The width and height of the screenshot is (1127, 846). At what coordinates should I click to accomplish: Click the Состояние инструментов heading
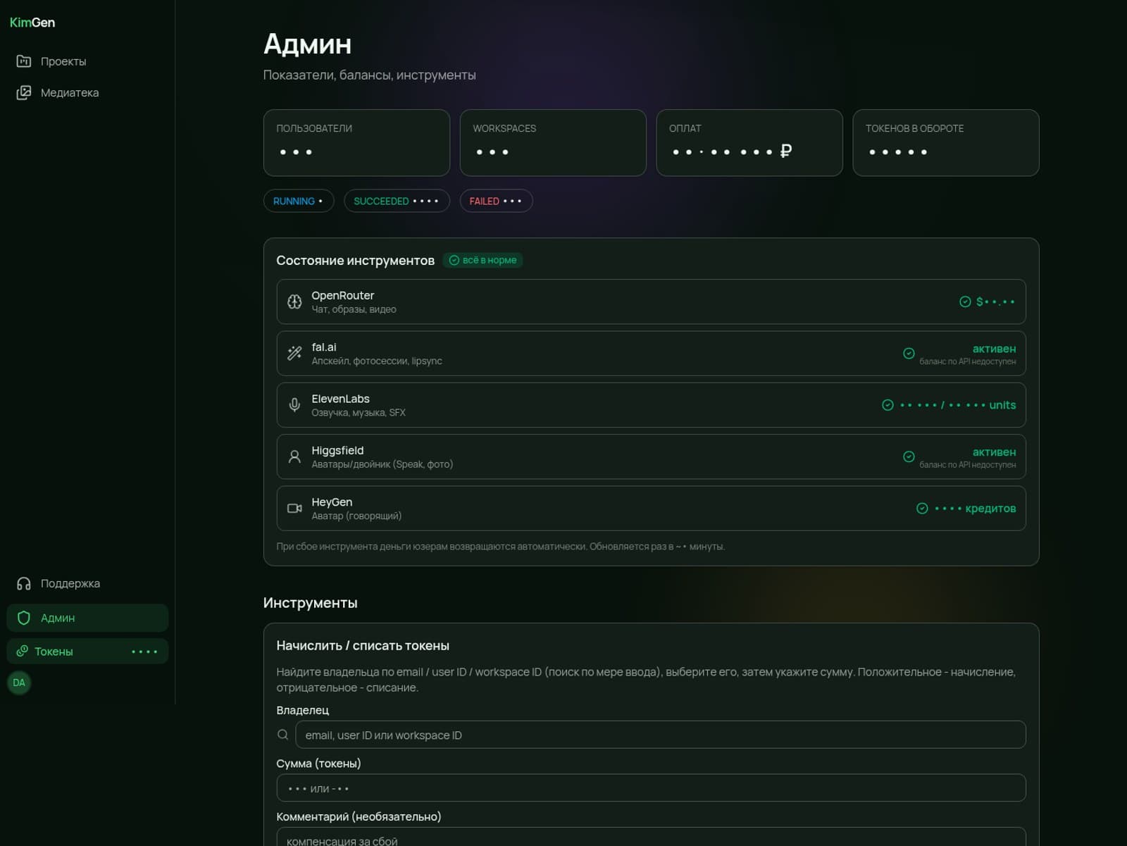(x=355, y=261)
